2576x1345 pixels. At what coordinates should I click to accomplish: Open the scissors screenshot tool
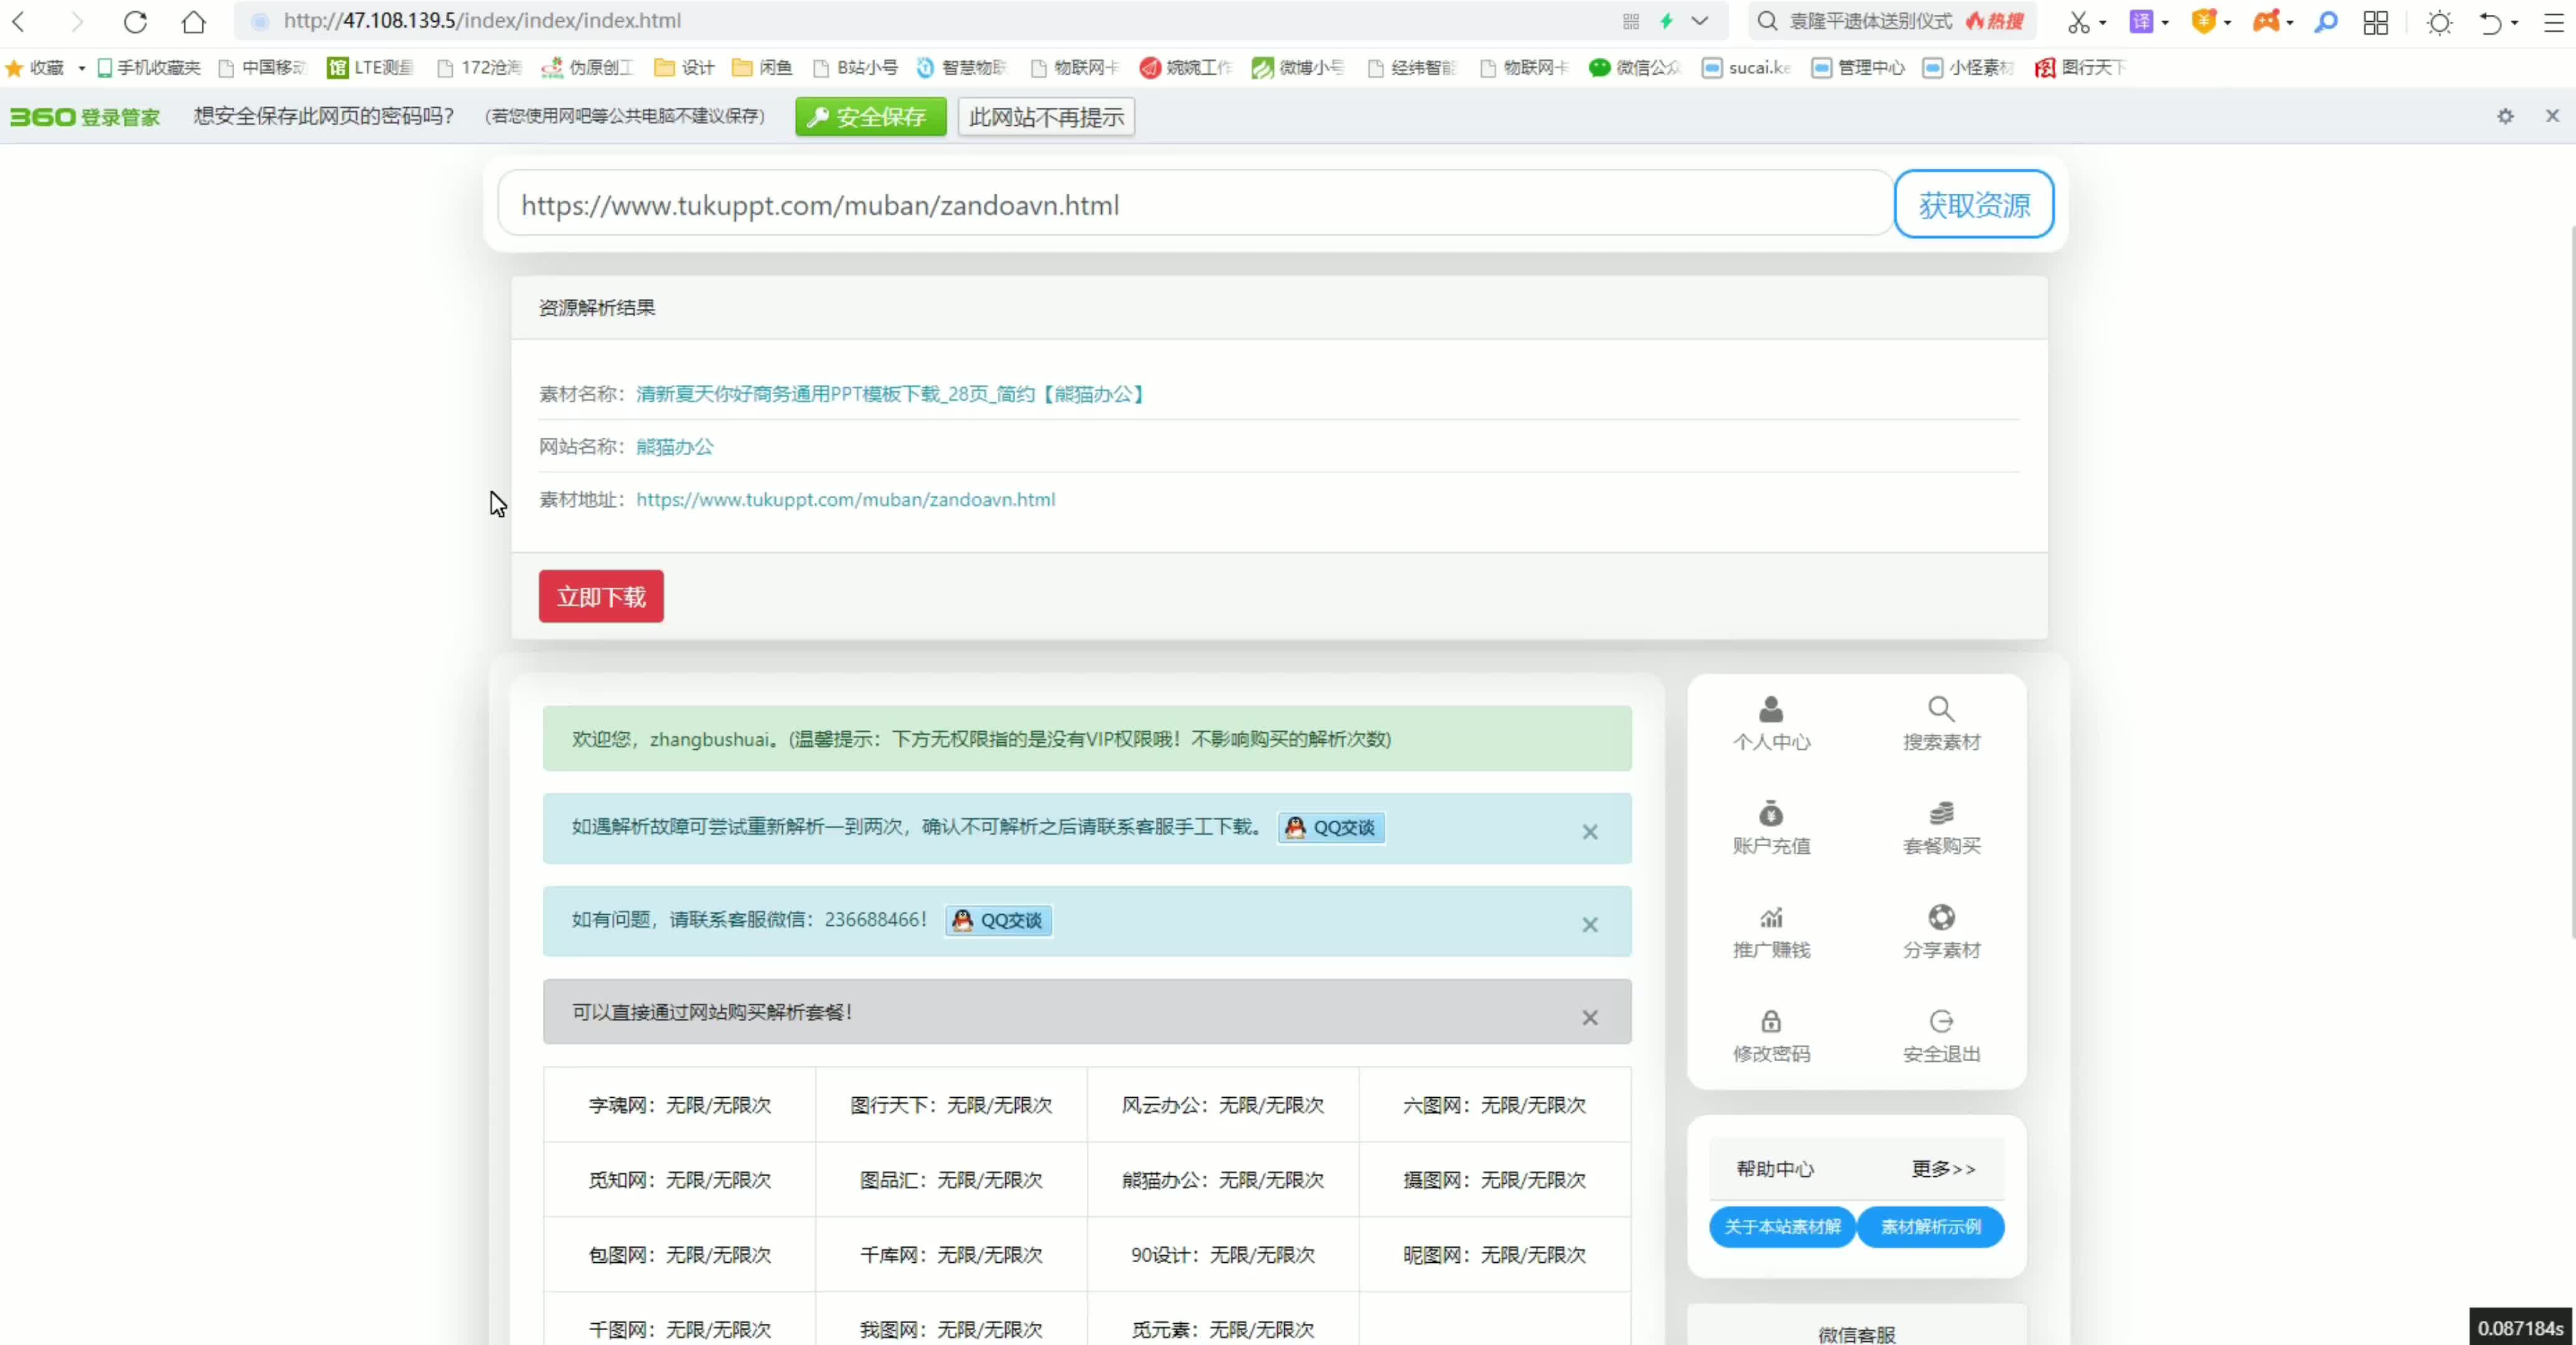point(2078,22)
